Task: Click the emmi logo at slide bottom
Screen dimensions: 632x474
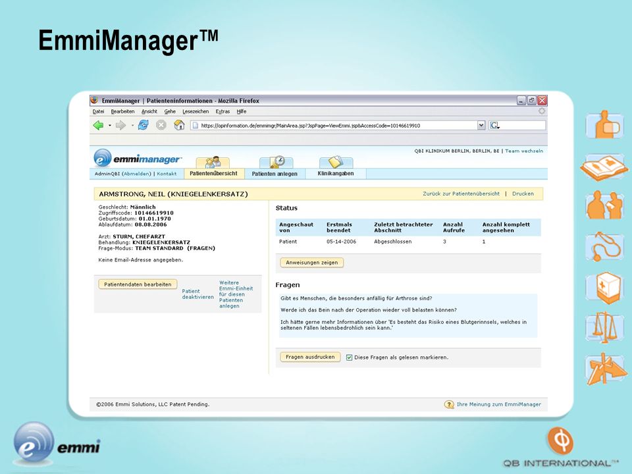Action: point(57,443)
